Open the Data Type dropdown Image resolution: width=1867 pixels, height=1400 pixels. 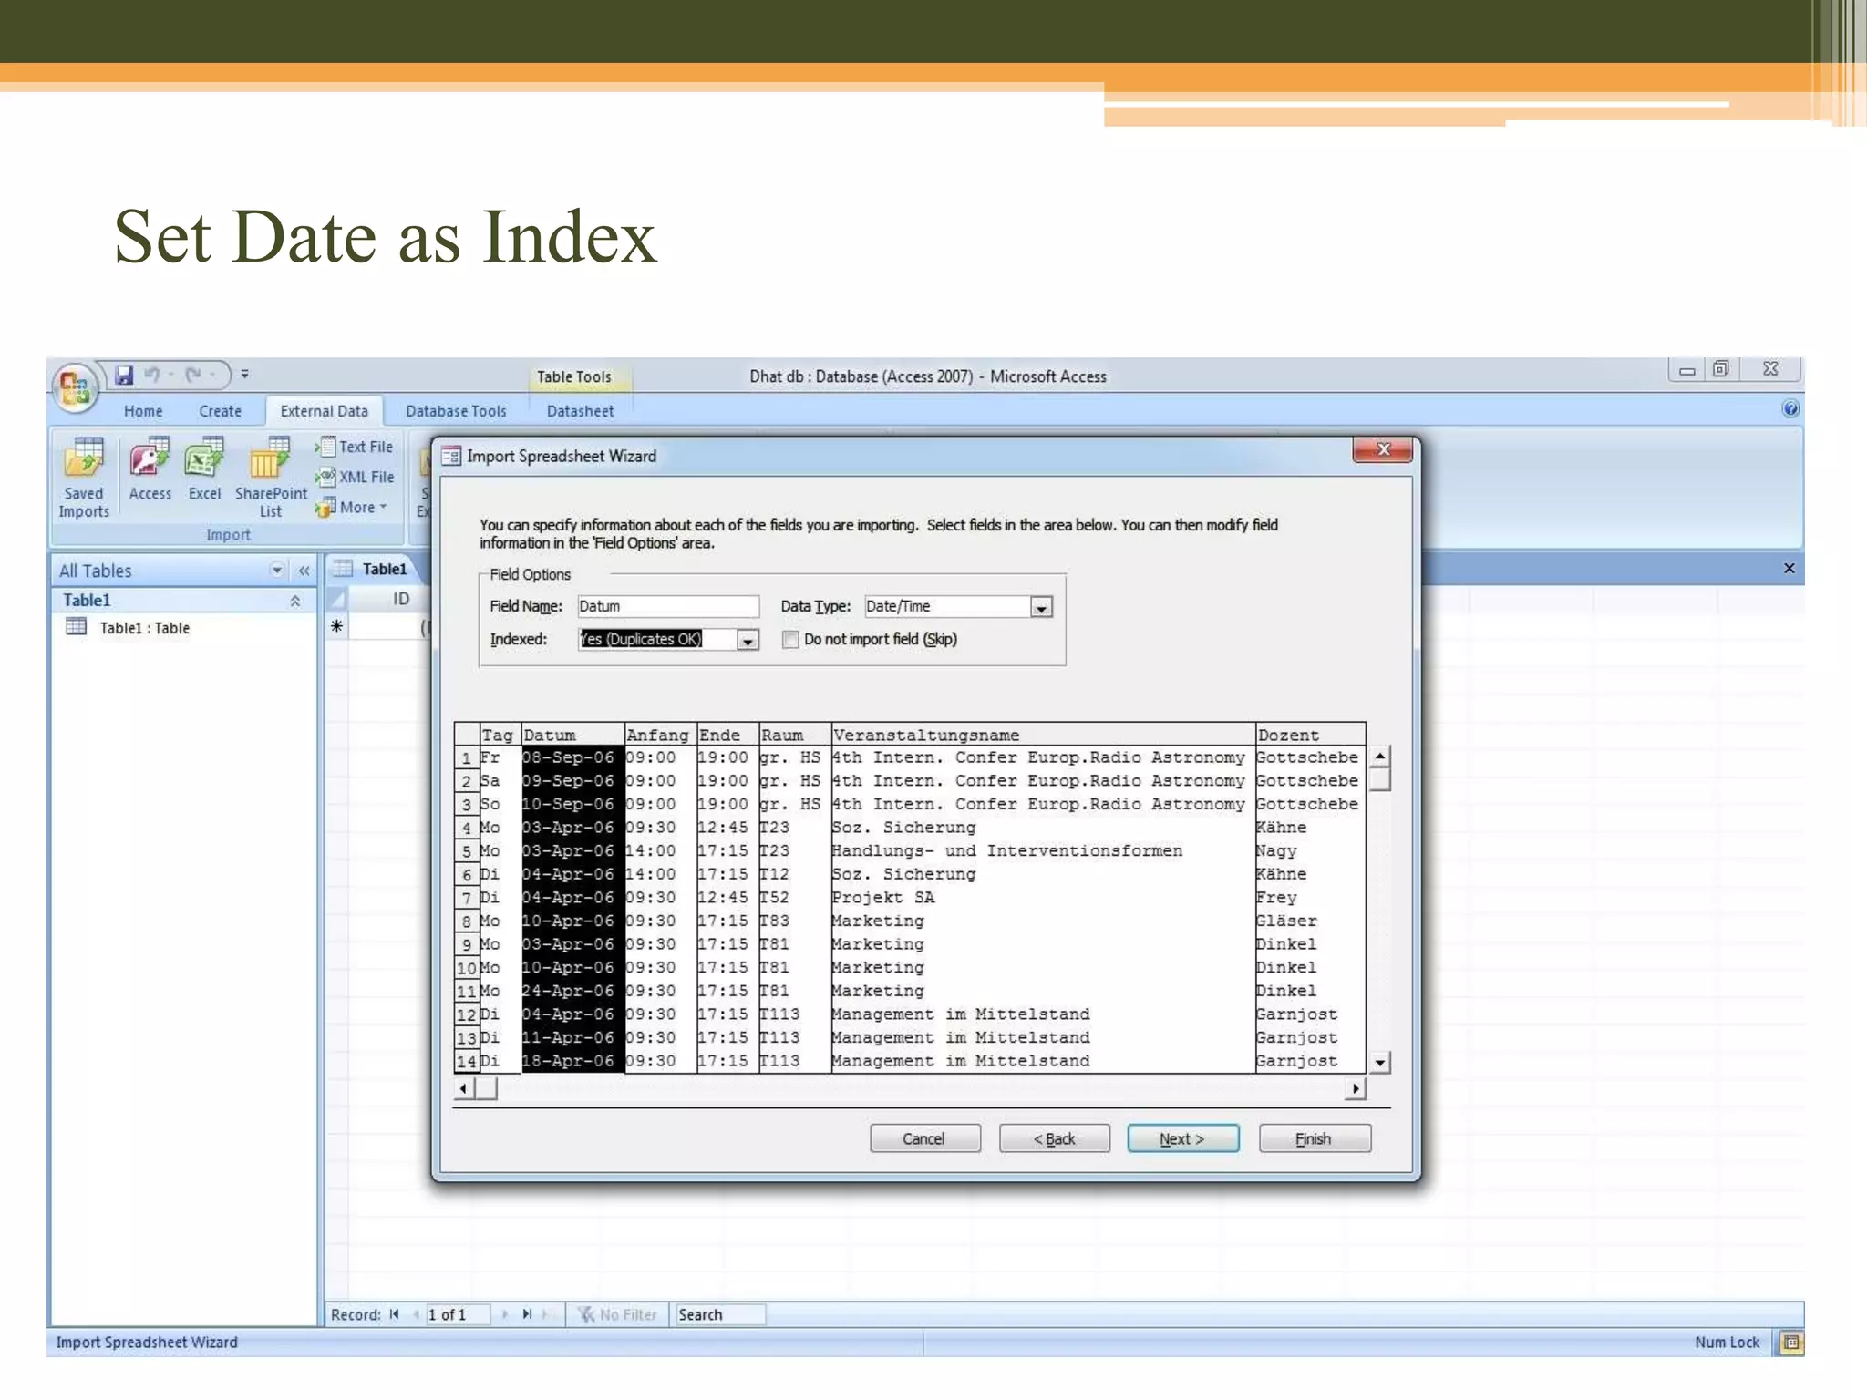coord(1040,607)
